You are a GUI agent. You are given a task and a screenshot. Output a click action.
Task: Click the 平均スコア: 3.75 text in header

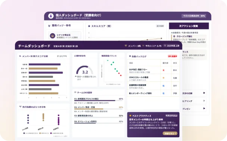click(x=153, y=46)
